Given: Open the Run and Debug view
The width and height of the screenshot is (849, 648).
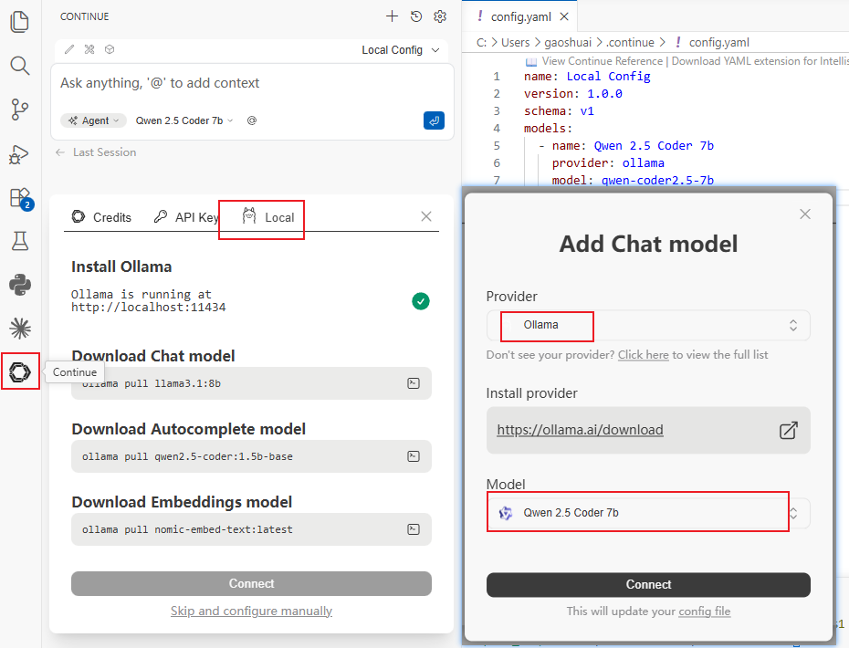Looking at the screenshot, I should pyautogui.click(x=20, y=153).
